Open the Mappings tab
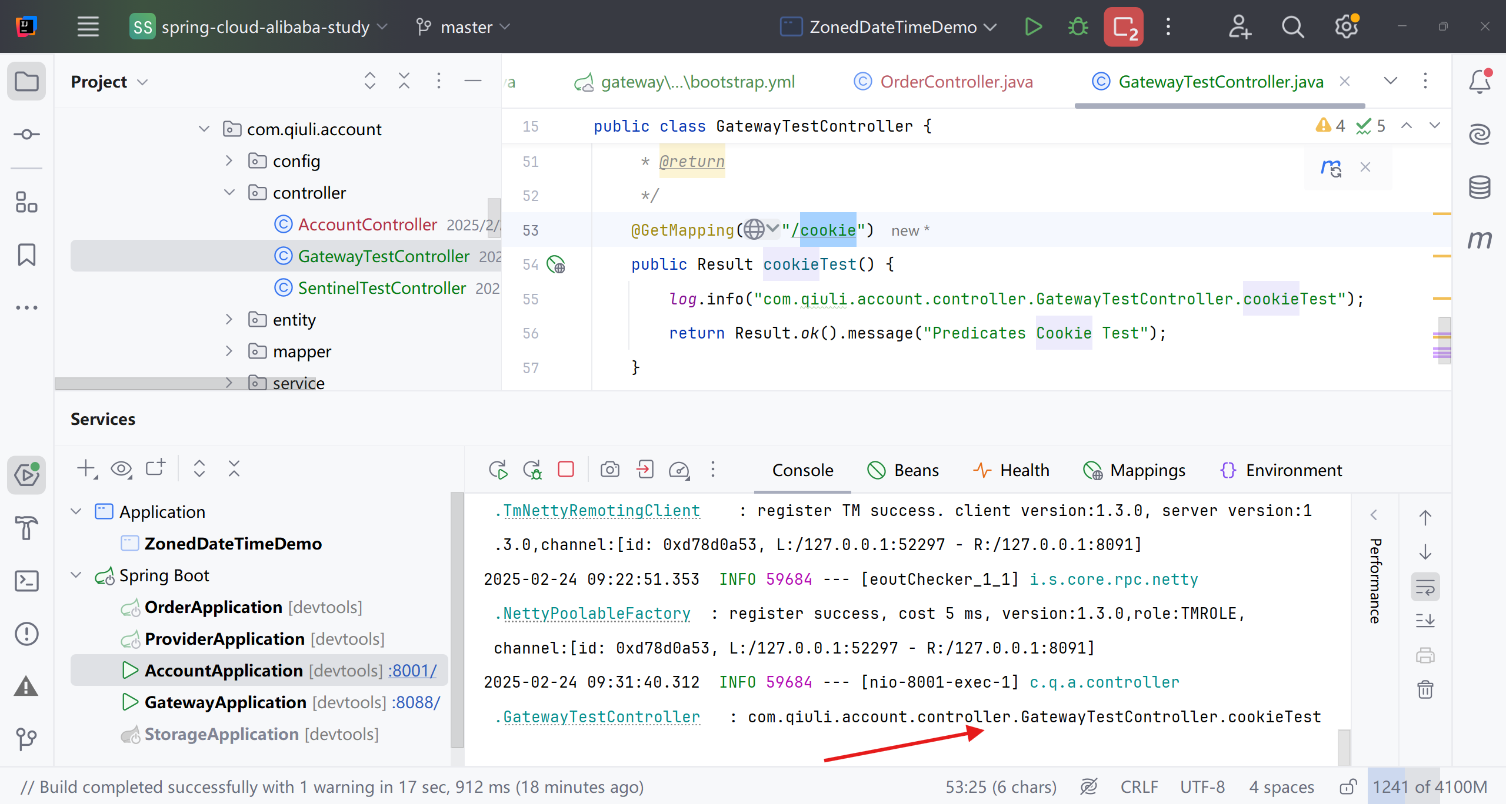Image resolution: width=1506 pixels, height=804 pixels. coord(1134,470)
